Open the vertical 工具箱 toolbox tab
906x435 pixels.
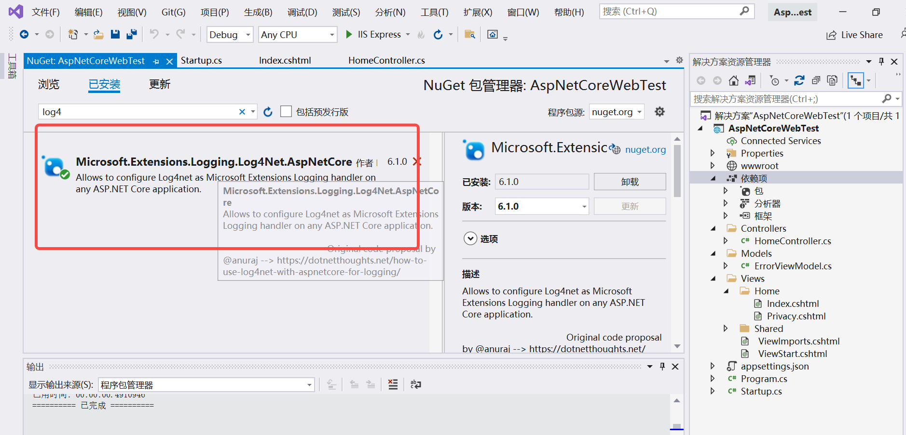point(13,66)
